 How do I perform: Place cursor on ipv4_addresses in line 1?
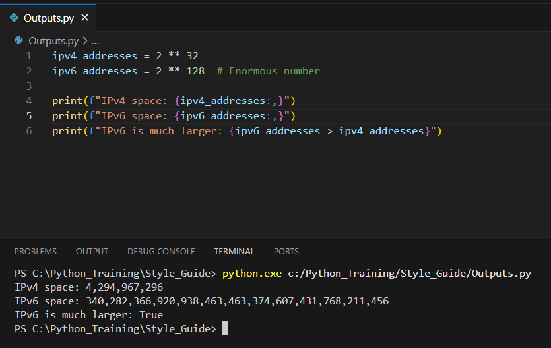(x=94, y=56)
